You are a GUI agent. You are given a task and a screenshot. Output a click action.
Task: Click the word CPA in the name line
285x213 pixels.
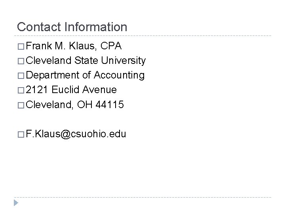click(111, 46)
